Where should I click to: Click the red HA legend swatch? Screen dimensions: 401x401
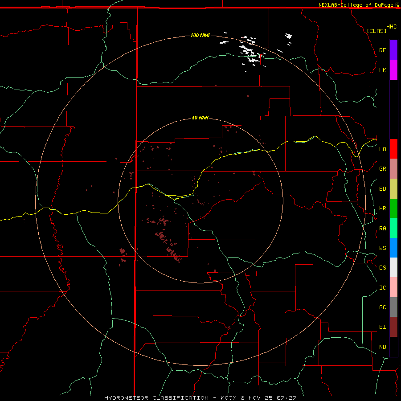[x=393, y=149]
